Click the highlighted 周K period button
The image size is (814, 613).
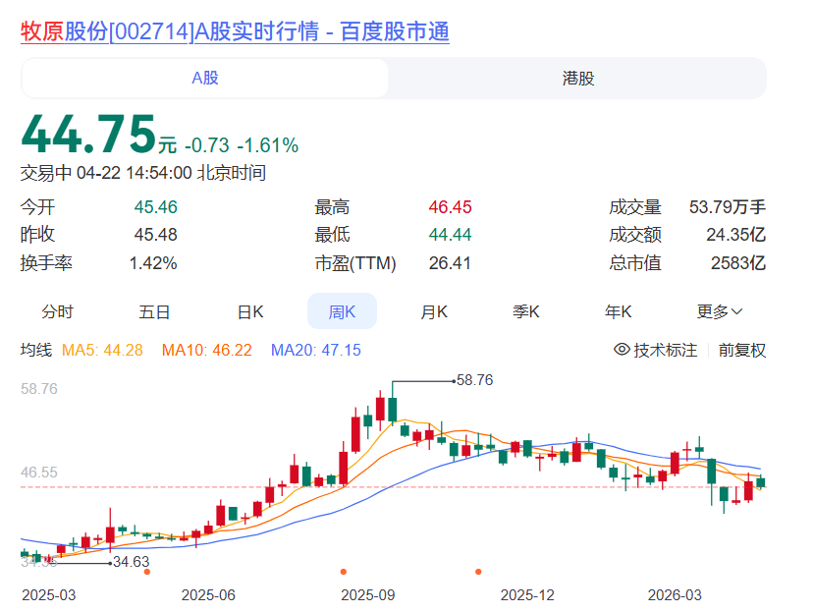[x=341, y=311]
